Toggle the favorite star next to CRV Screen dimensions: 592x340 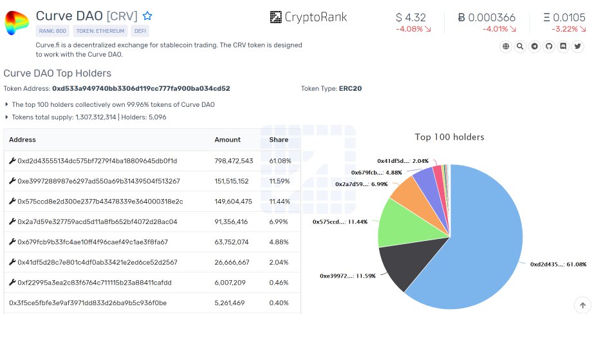pos(147,16)
